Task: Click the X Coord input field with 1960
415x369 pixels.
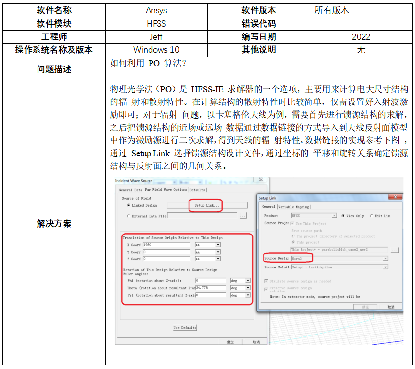Action: point(166,245)
